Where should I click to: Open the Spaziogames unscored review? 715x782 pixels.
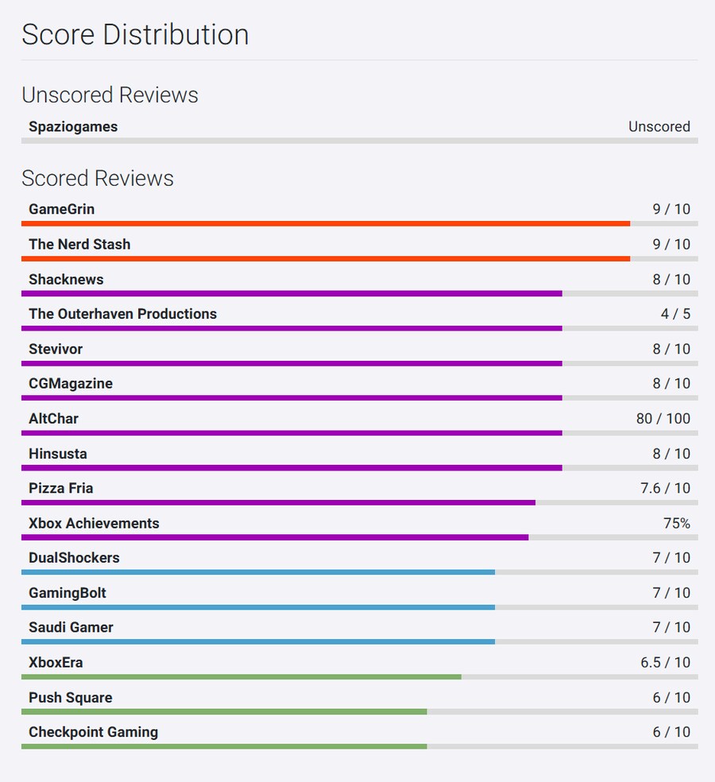point(73,126)
